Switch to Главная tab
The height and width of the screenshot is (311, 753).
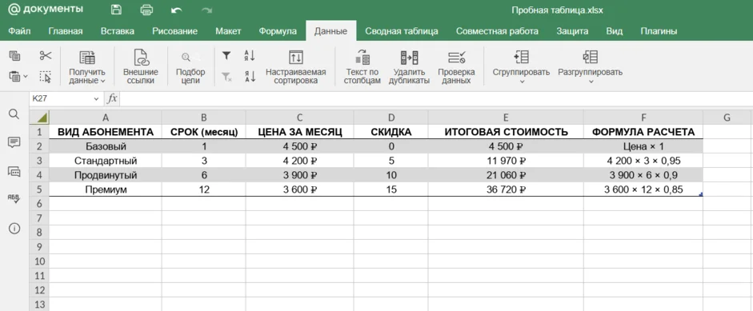(x=66, y=31)
